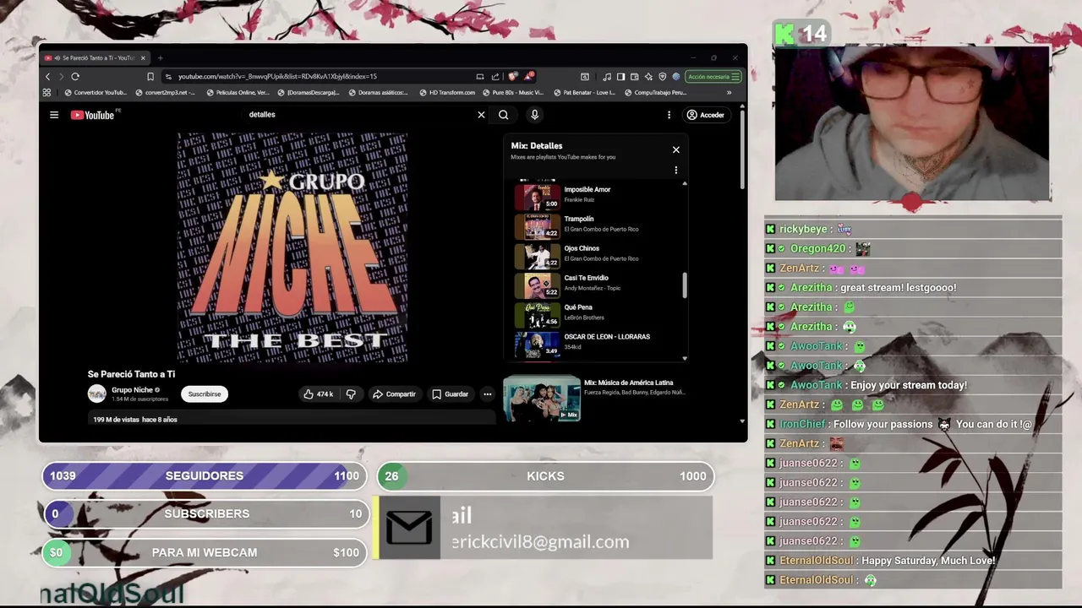Go to the YouTube home logo
Image resolution: width=1082 pixels, height=608 pixels.
coord(92,115)
